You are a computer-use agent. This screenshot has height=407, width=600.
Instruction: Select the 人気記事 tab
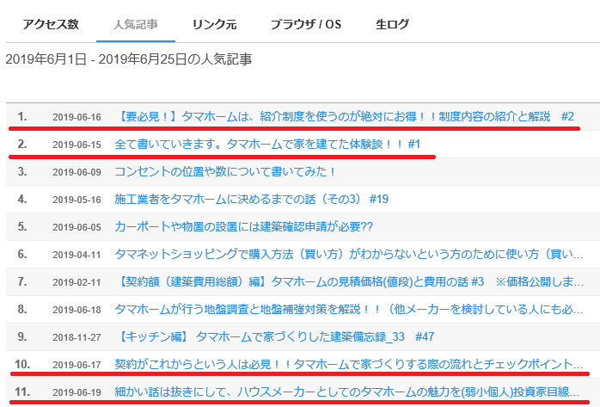136,24
